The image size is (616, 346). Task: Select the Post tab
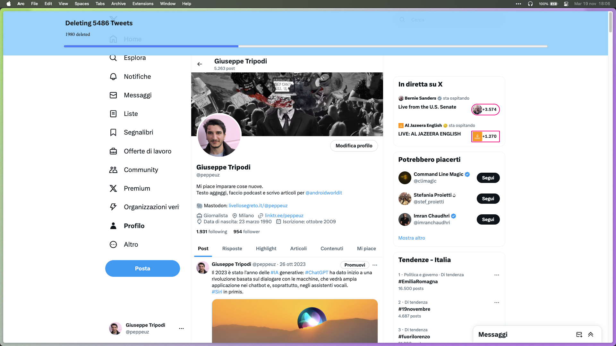(x=203, y=249)
